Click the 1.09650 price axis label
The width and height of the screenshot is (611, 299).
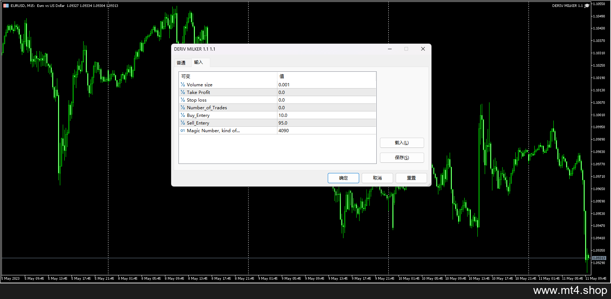(x=599, y=189)
